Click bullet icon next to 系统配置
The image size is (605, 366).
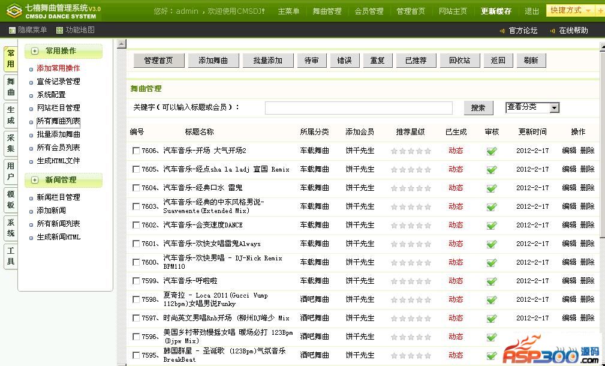click(x=31, y=95)
